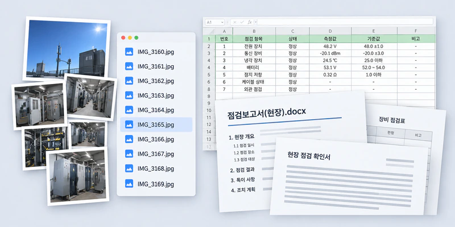Click the A1 name box field
Viewport: 455px width, 227px height.
215,22
